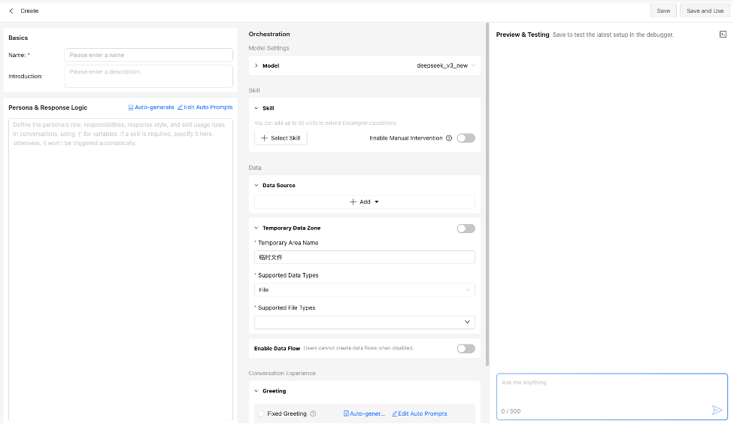734x424 pixels.
Task: Turn on the Enable Data Flow switch
Action: (x=466, y=348)
